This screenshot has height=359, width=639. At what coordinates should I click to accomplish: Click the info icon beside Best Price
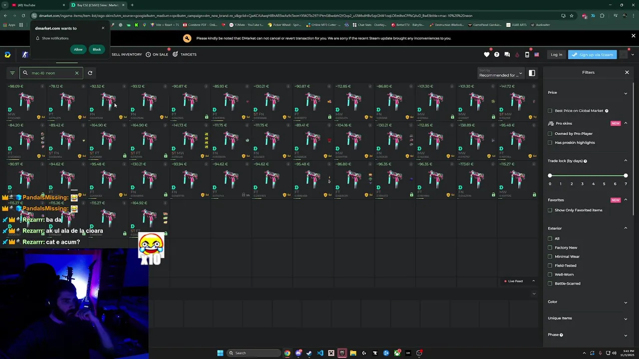tap(607, 111)
